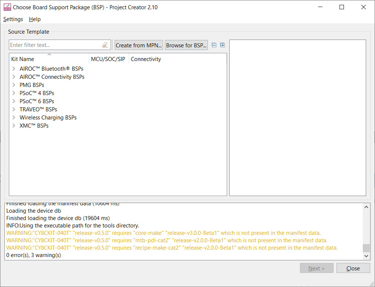
Task: Open the Settings menu
Action: (13, 19)
